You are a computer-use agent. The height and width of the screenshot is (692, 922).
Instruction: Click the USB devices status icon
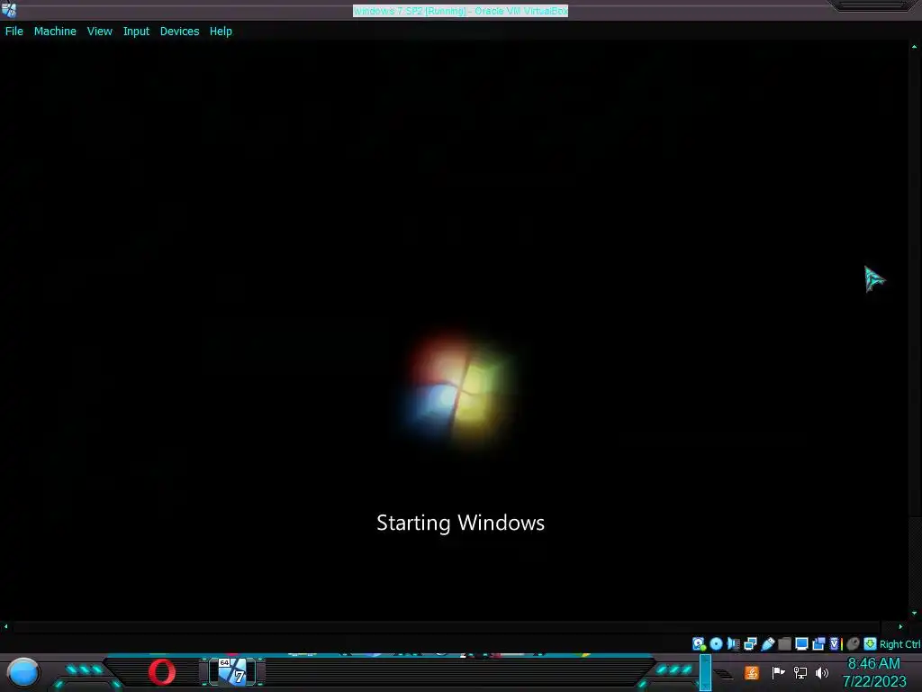[x=767, y=643]
